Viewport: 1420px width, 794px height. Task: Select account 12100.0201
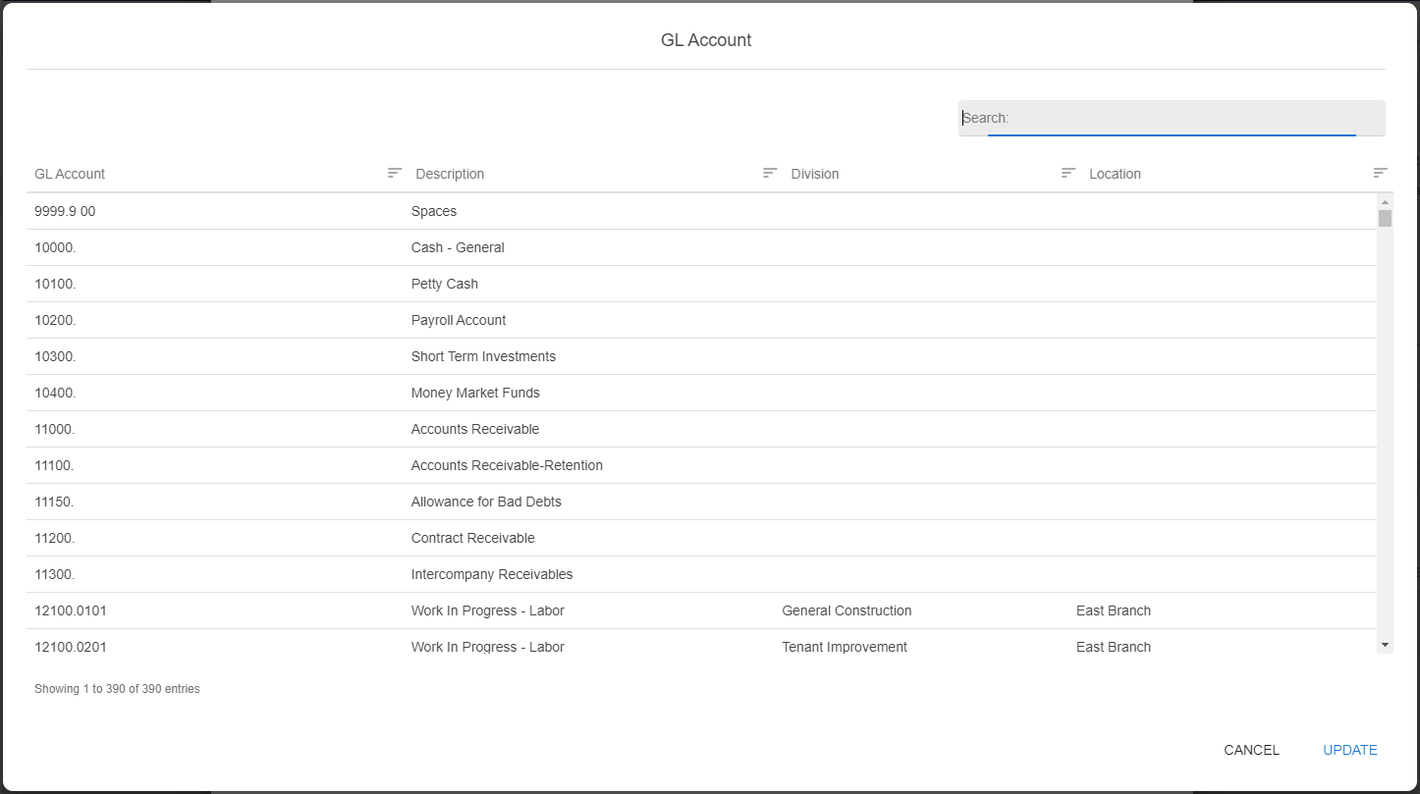tap(71, 647)
